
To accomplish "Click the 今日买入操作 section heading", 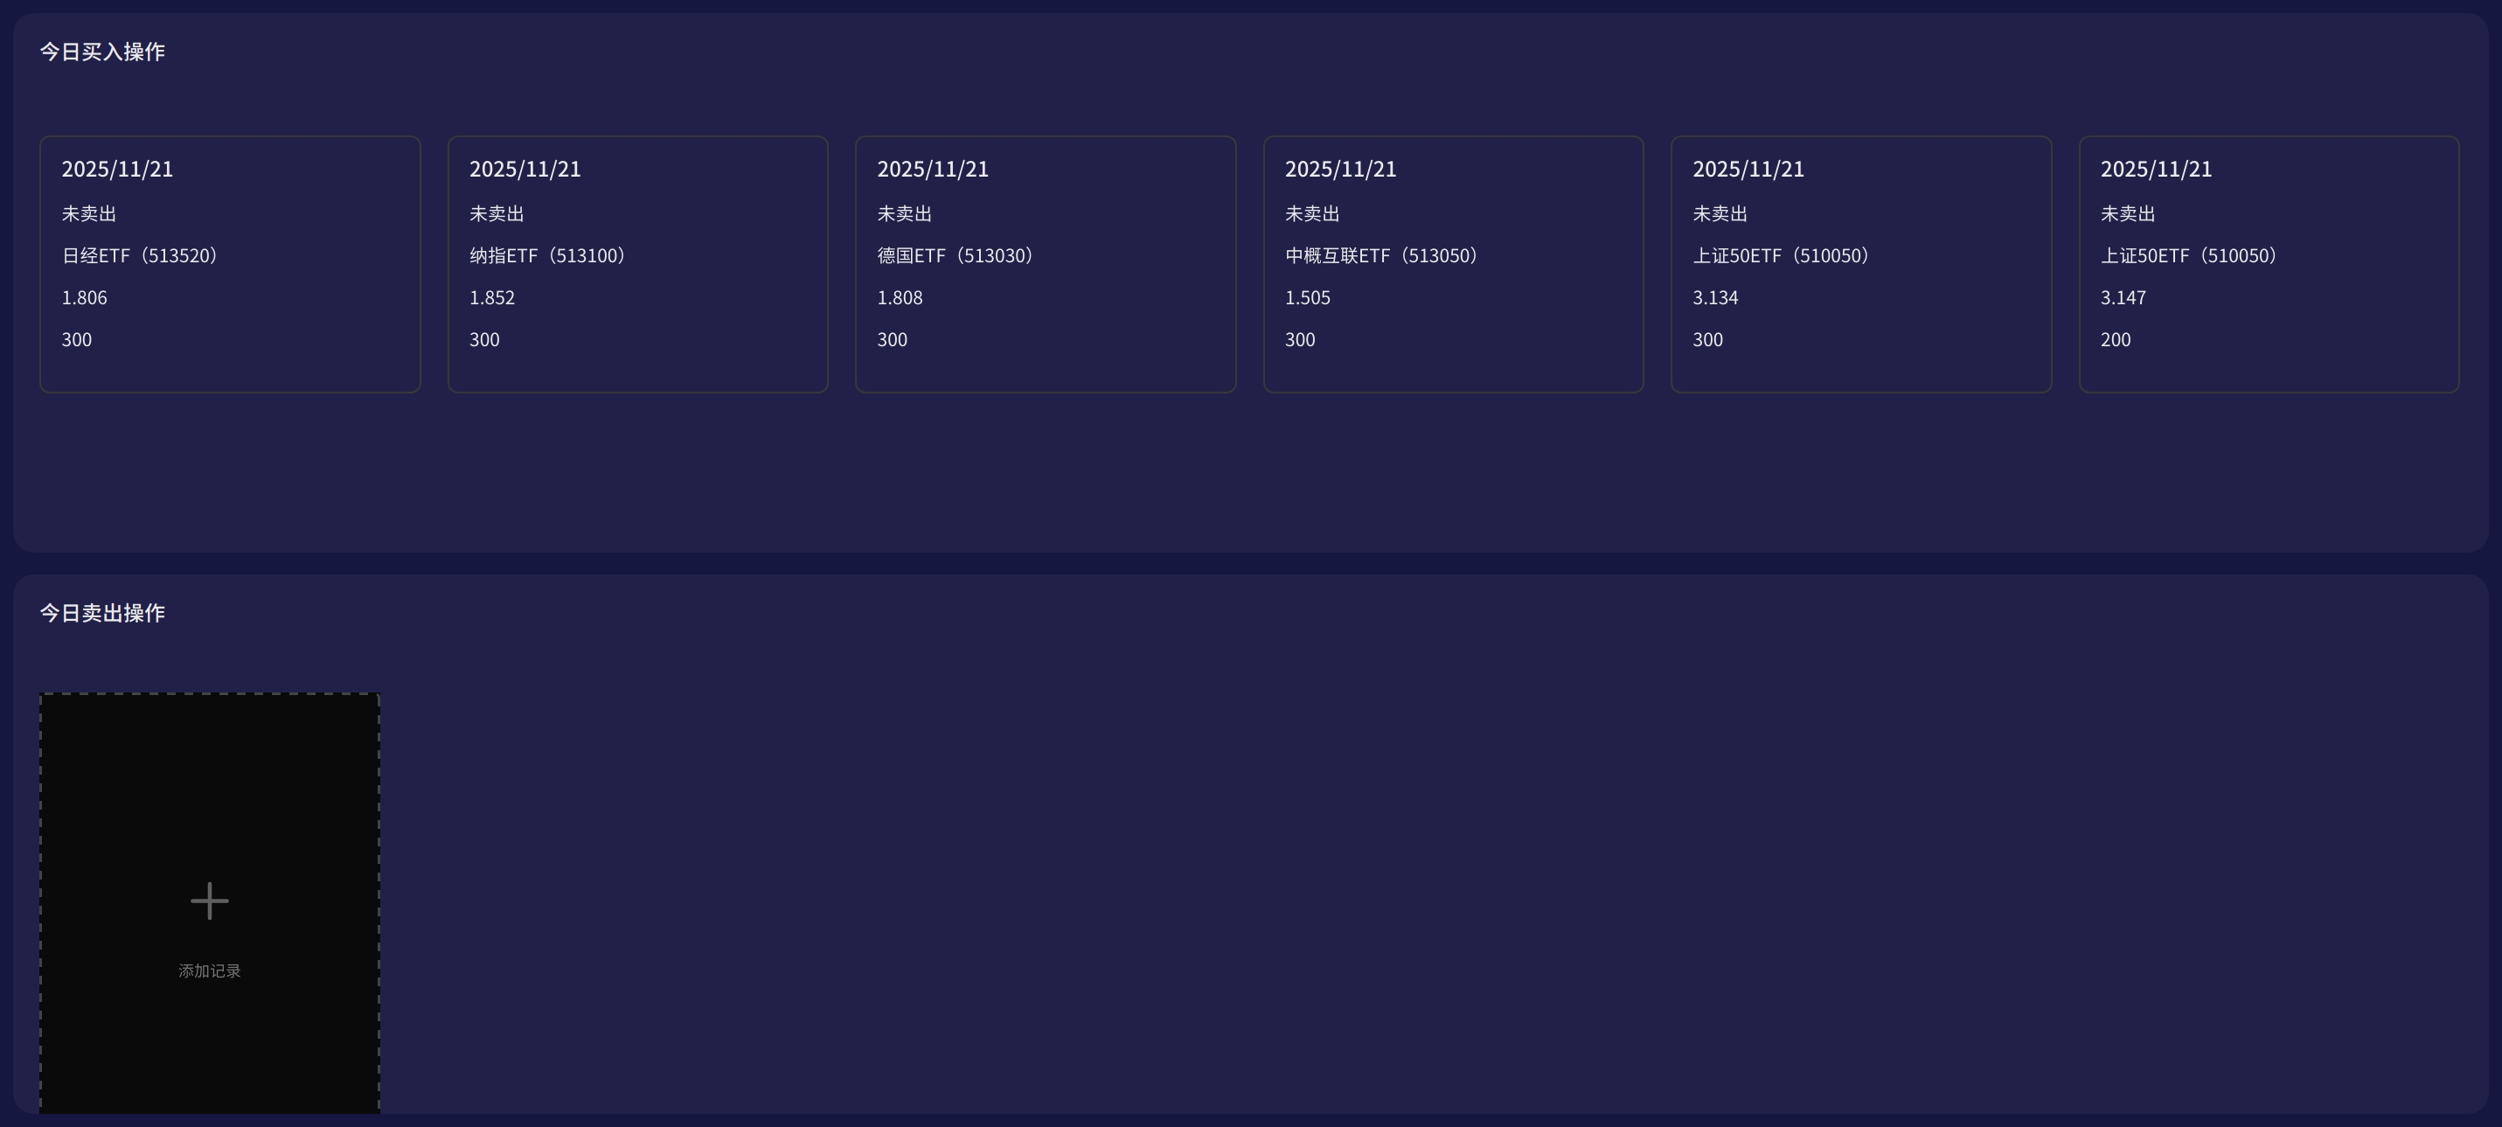I will pyautogui.click(x=102, y=52).
